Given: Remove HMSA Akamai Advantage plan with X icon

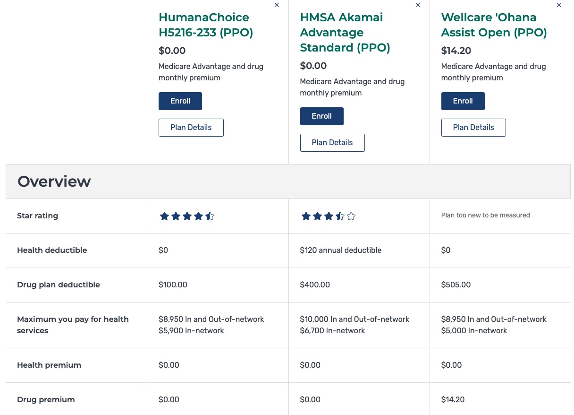Looking at the screenshot, I should 418,5.
